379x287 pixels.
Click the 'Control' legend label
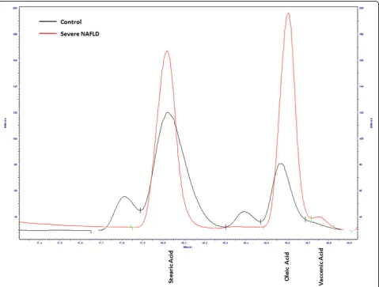pos(71,21)
